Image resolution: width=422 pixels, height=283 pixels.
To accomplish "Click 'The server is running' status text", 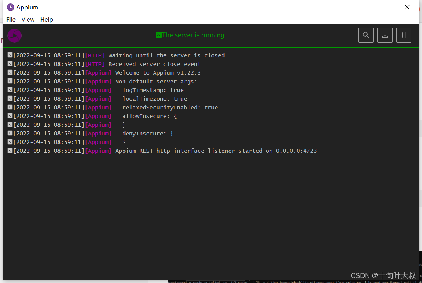I will coord(193,35).
